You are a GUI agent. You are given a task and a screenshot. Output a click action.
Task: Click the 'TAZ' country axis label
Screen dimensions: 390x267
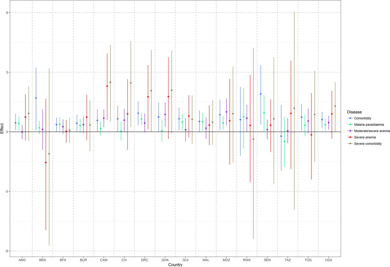(x=288, y=260)
